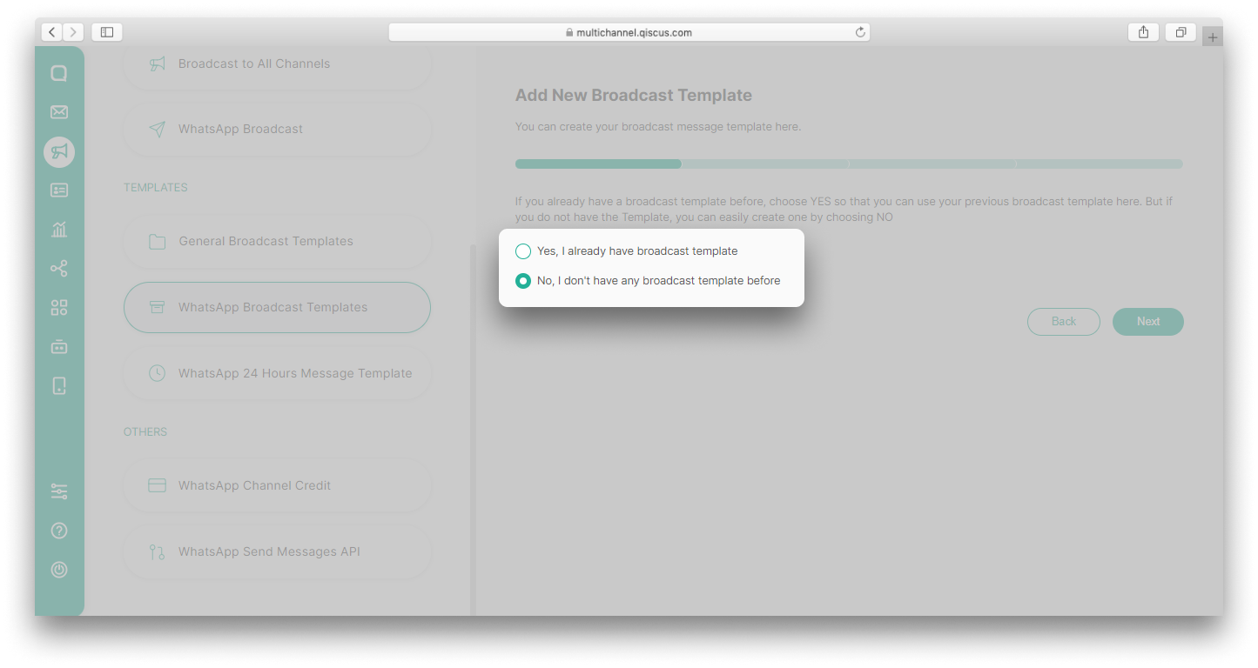Open General Broadcast Templates menu item
Screen dimensions: 1258x668
278,241
